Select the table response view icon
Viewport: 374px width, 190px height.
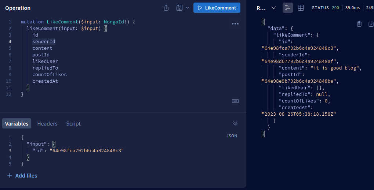click(301, 8)
